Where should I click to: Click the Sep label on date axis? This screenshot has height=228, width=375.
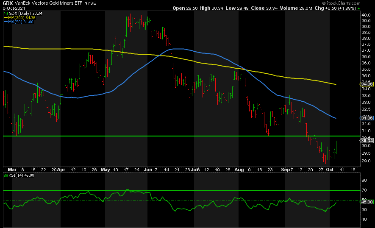(286, 170)
